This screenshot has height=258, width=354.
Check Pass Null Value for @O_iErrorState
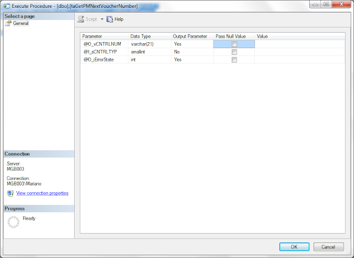pos(234,60)
